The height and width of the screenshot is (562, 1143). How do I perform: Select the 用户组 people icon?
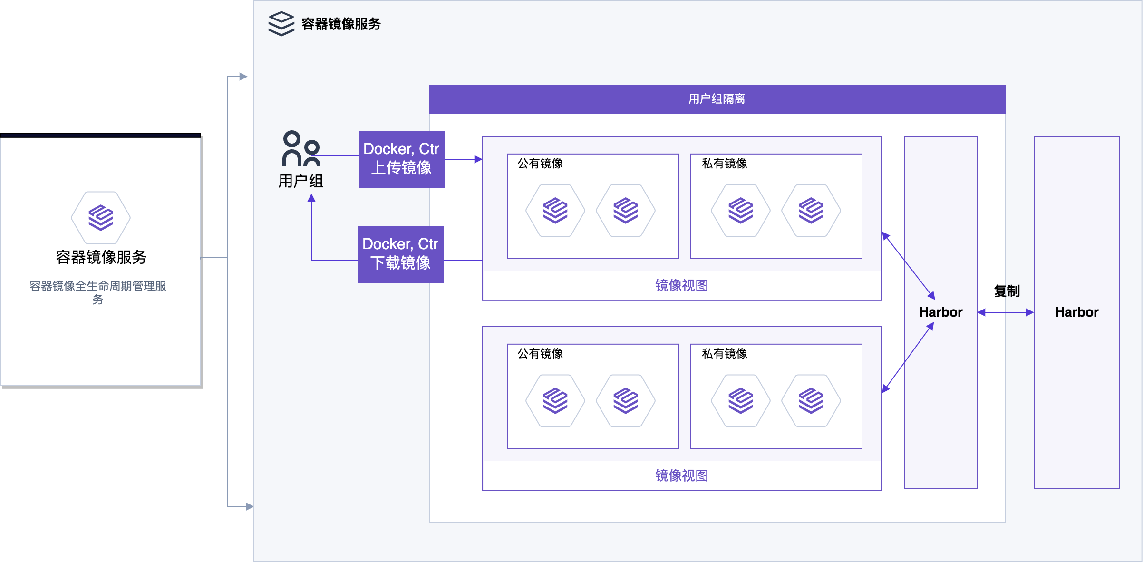(x=301, y=148)
